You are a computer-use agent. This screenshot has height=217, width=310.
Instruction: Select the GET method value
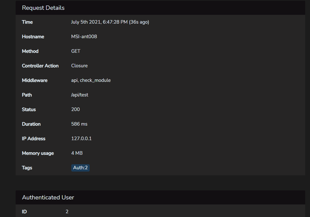click(76, 51)
